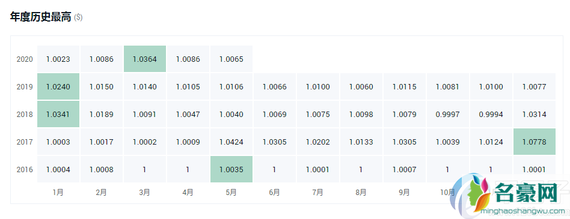Click the 名豪网 watermark logo
This screenshot has width=570, height=219.
coord(508,194)
